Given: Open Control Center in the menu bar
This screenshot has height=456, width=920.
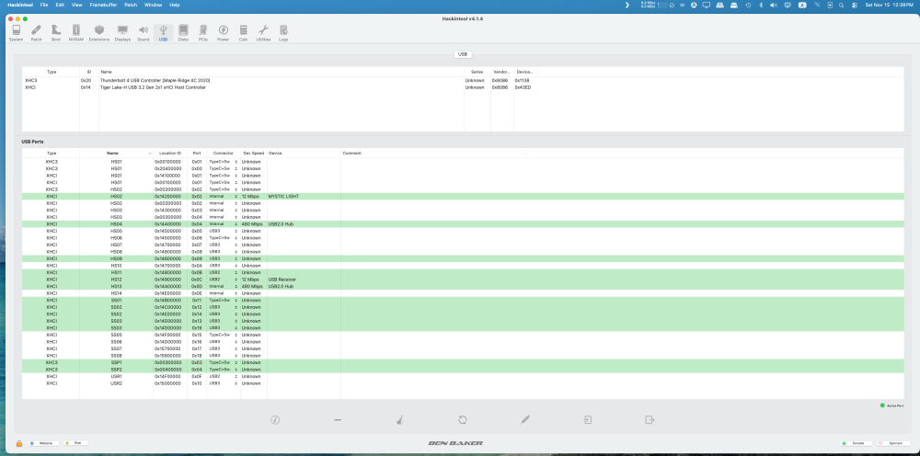Looking at the screenshot, I should (855, 5).
